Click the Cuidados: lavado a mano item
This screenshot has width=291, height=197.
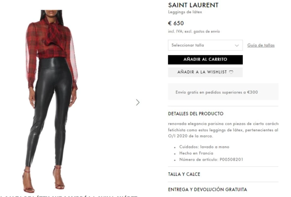click(x=204, y=147)
